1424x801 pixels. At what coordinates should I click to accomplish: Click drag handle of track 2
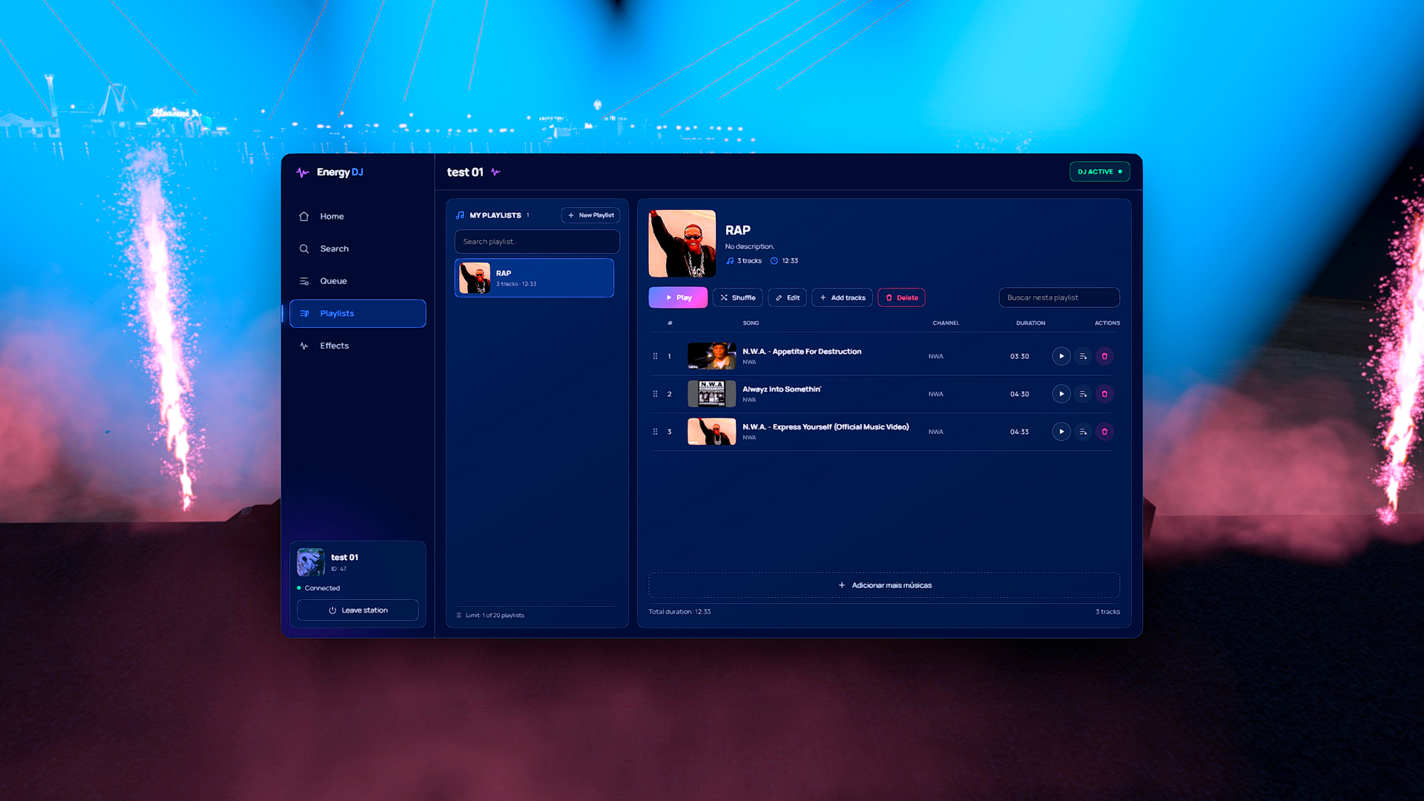click(x=655, y=394)
